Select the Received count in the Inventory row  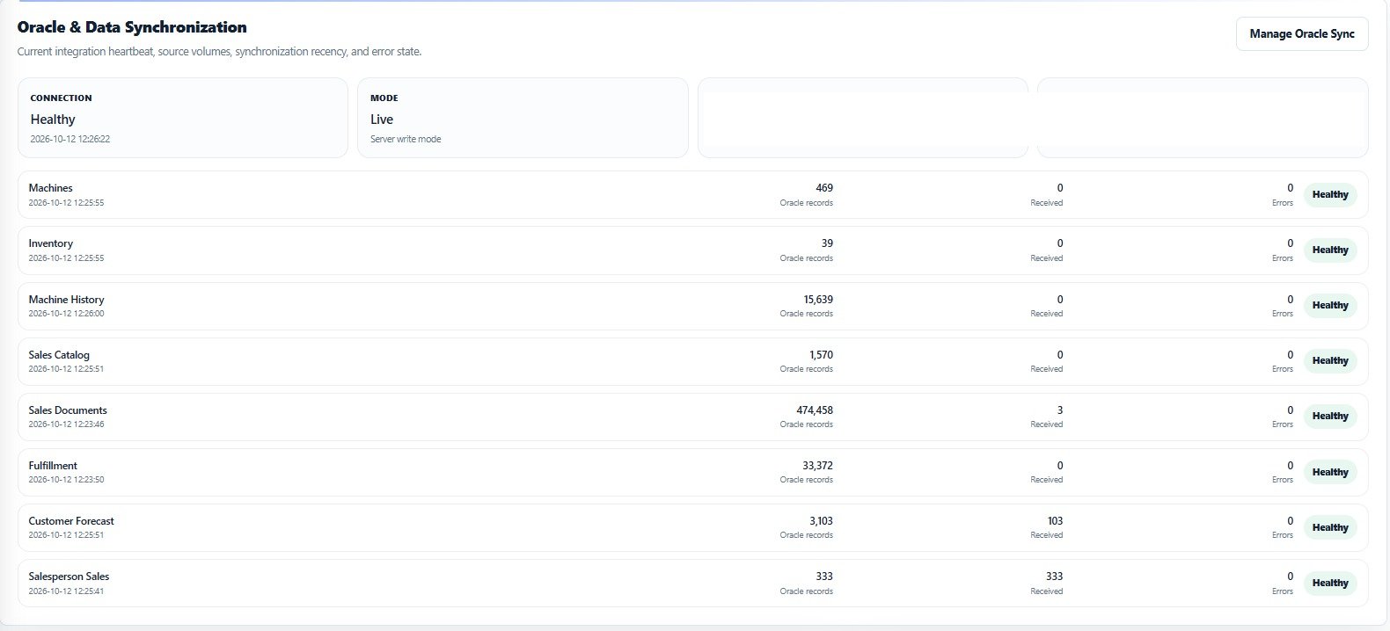pos(1060,243)
